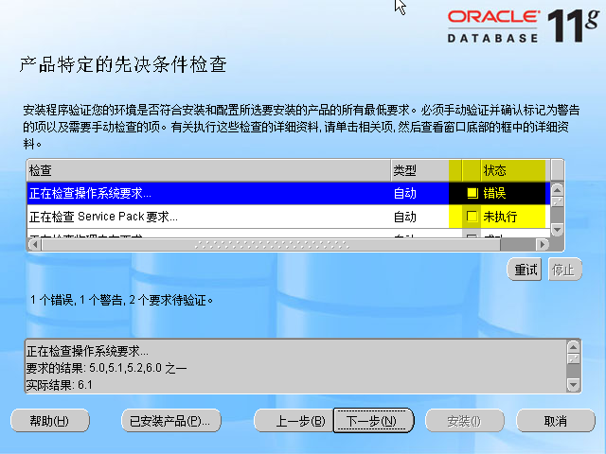The width and height of the screenshot is (606, 454).
Task: Click the table horizontal scrollbar thumb
Action: tap(271, 244)
